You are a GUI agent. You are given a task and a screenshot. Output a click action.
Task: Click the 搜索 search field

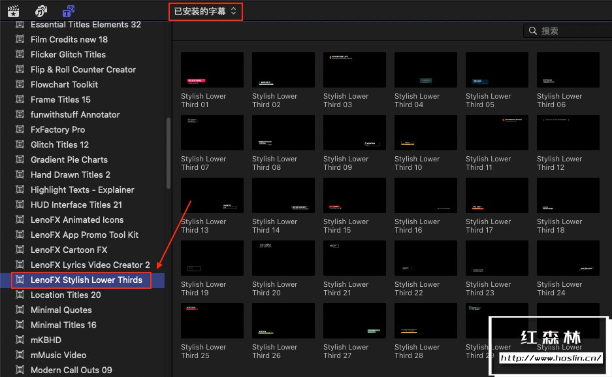point(568,31)
